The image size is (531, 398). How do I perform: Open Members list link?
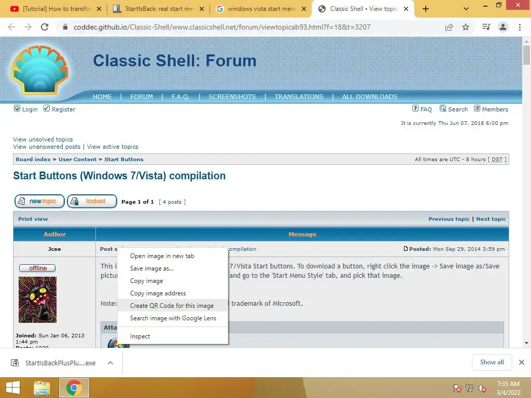491,109
